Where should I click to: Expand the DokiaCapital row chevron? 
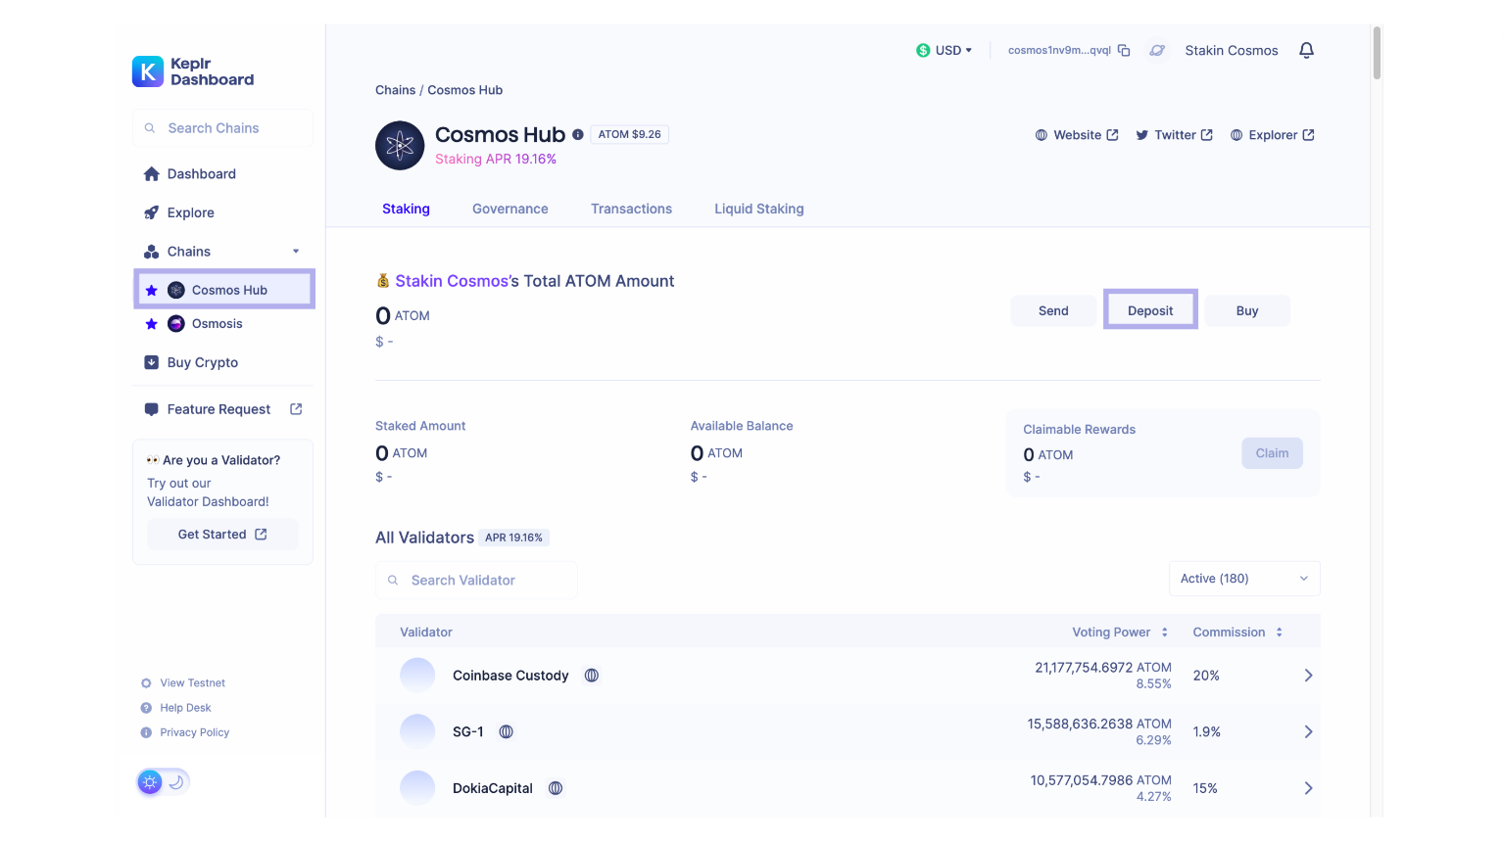pyautogui.click(x=1308, y=788)
